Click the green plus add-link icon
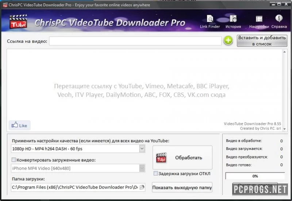Image resolution: width=292 pixels, height=201 pixels. click(x=228, y=40)
